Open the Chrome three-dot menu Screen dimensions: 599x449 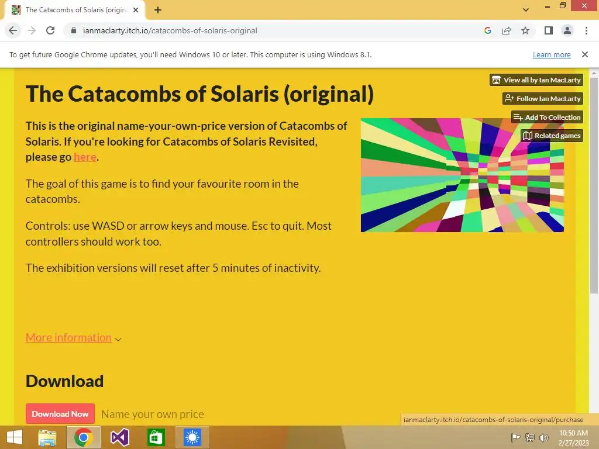point(586,30)
